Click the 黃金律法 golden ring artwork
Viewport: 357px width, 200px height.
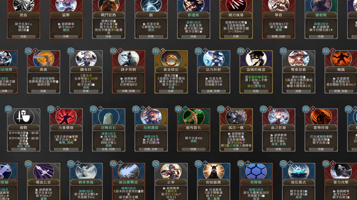point(171,58)
